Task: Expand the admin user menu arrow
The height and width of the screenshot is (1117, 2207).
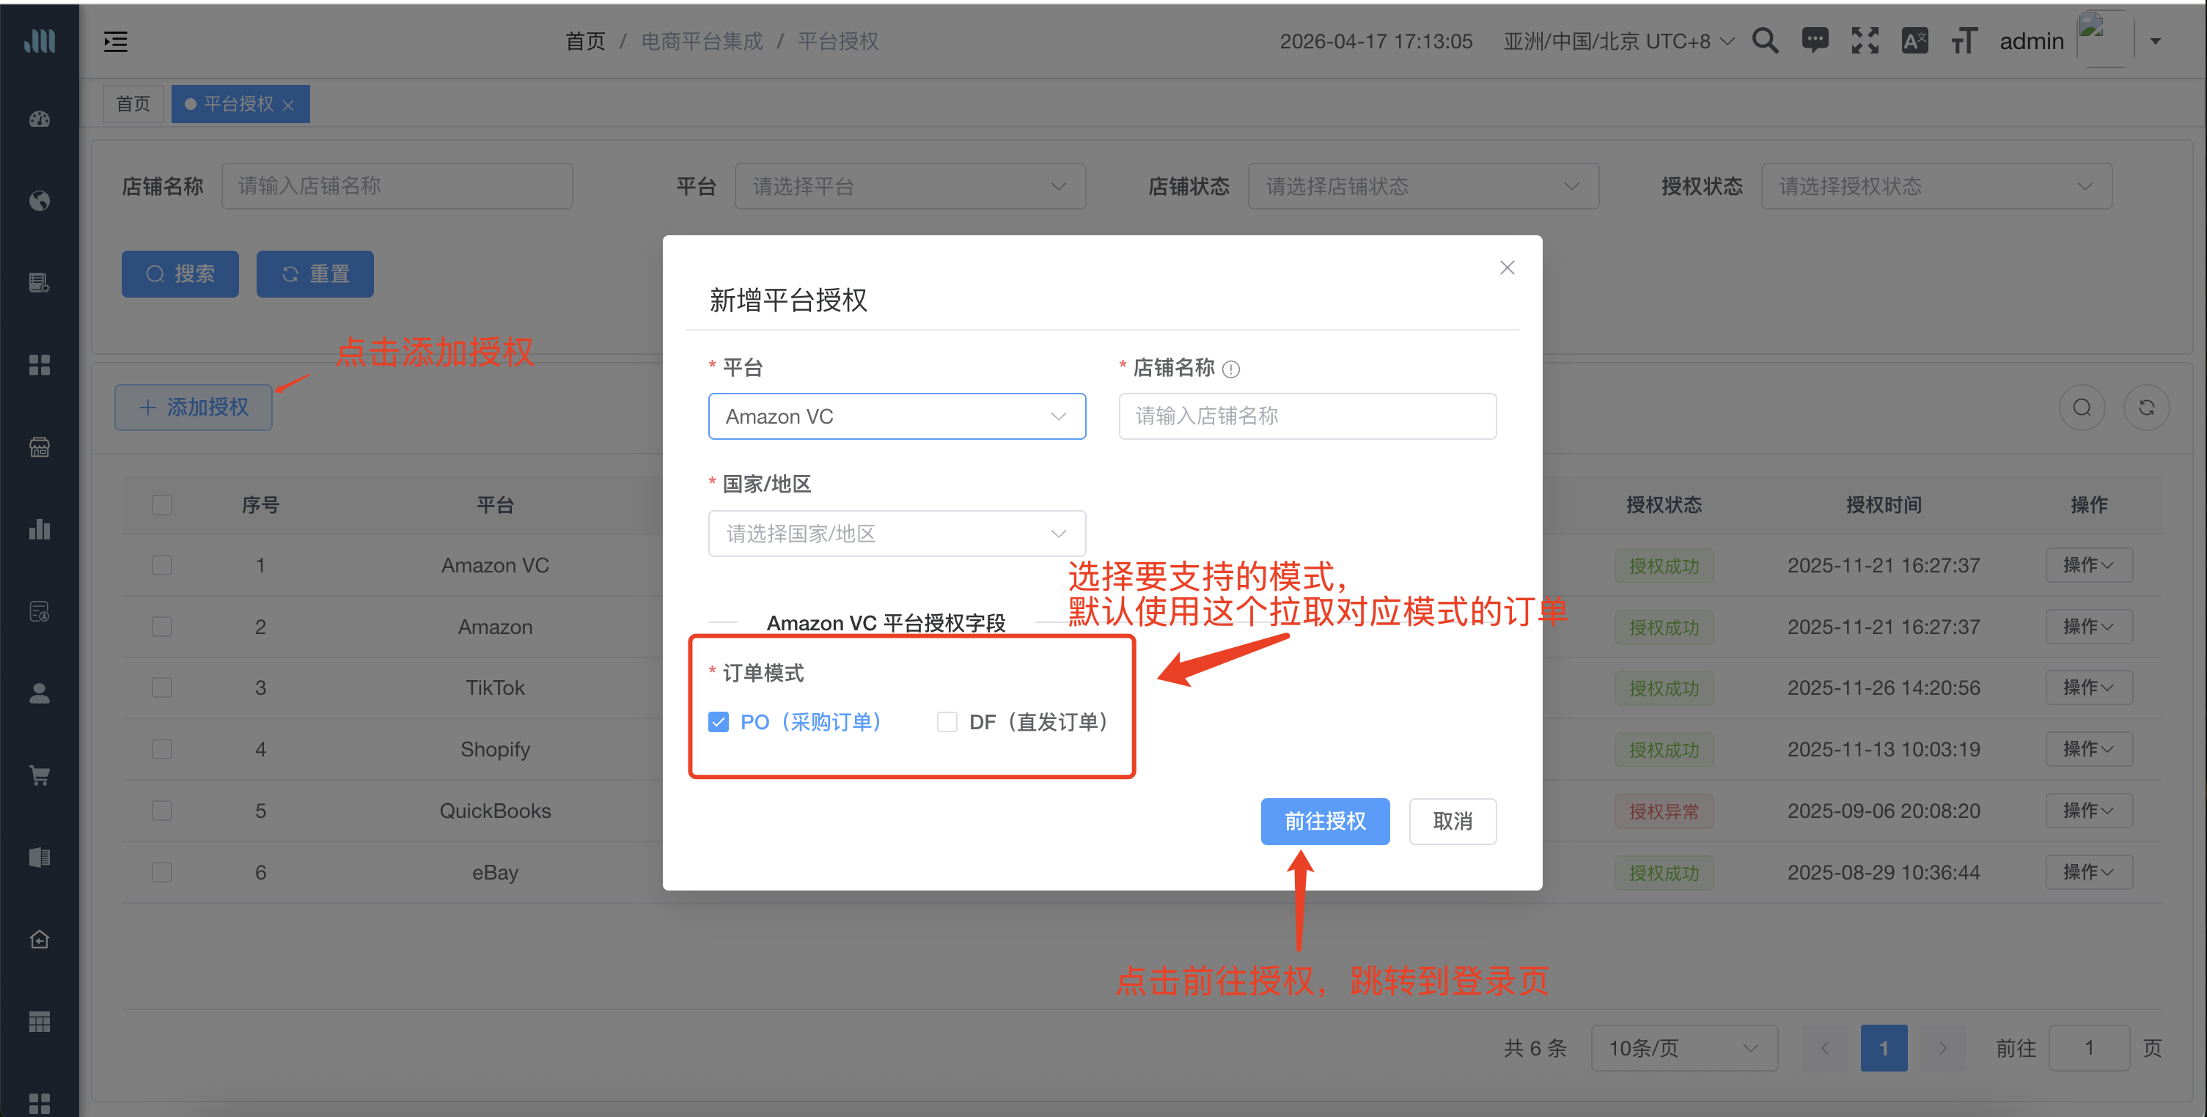Action: tap(2156, 41)
